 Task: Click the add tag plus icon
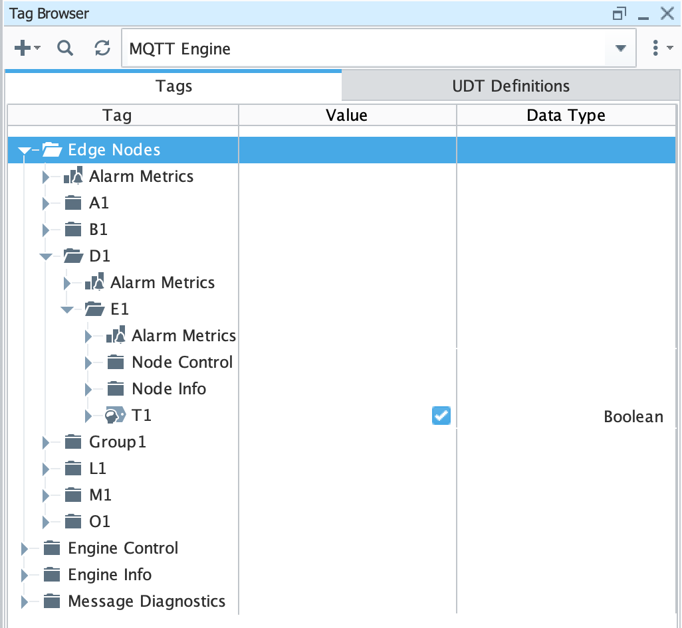click(x=23, y=48)
